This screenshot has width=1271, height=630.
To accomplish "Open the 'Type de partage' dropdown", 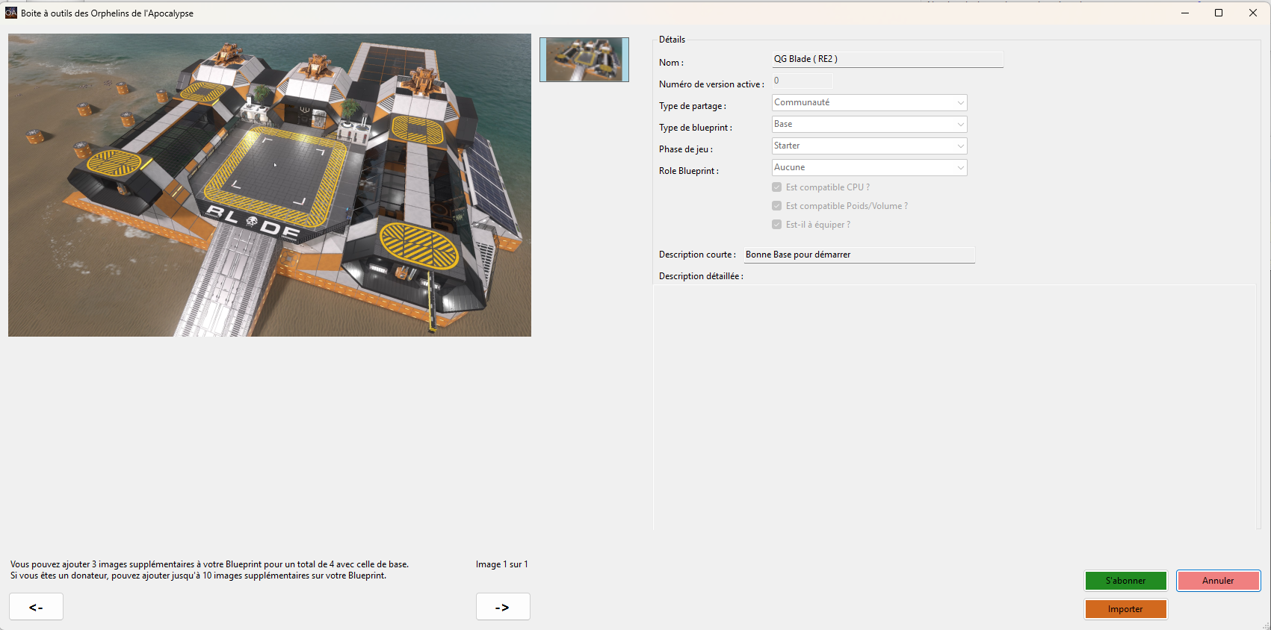I will click(x=869, y=103).
